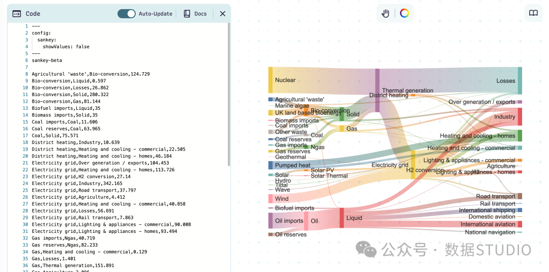This screenshot has height=272, width=549.
Task: Click line 'District heating,Industry,10.639'
Action: pyautogui.click(x=76, y=142)
